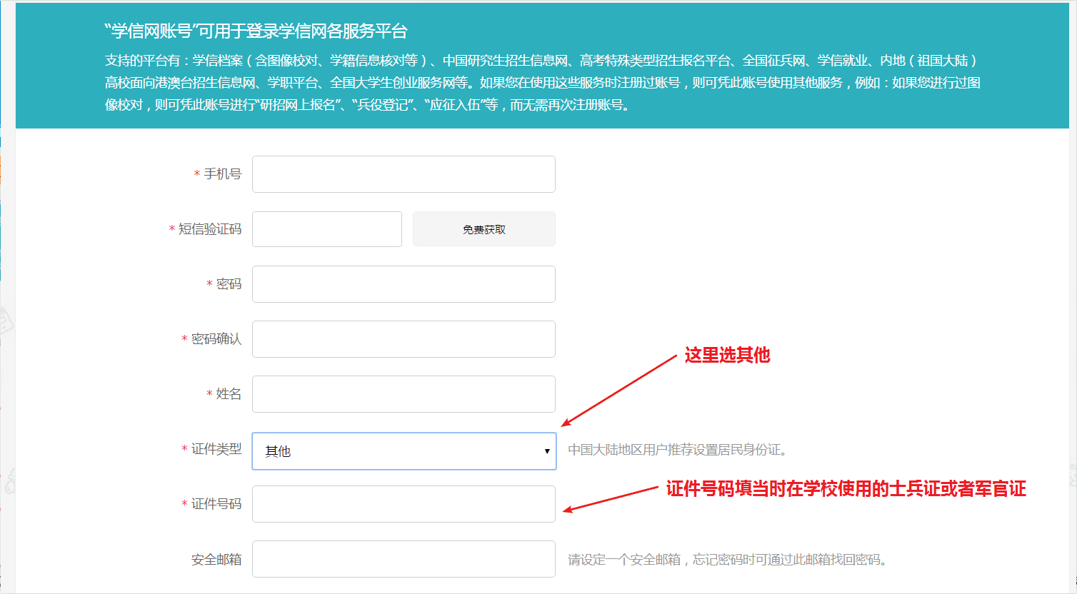Click the red 这里选其他 annotation

coord(727,355)
